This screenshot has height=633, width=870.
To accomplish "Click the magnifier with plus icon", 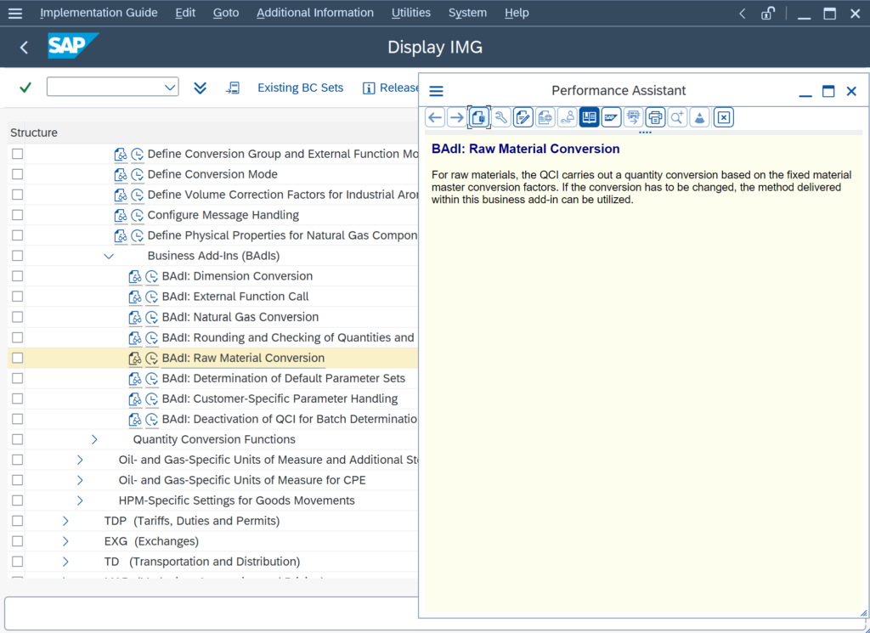I will [677, 117].
